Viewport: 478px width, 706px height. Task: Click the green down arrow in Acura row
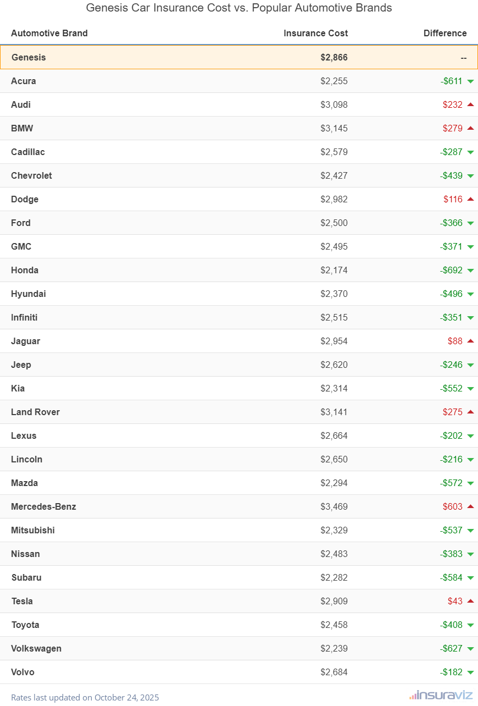coord(470,81)
